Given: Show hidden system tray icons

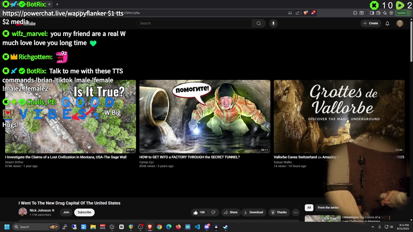Looking at the screenshot, I should coord(373,227).
